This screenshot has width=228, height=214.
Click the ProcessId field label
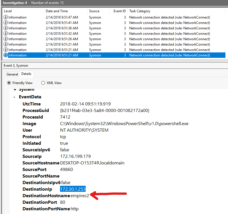point(33,117)
